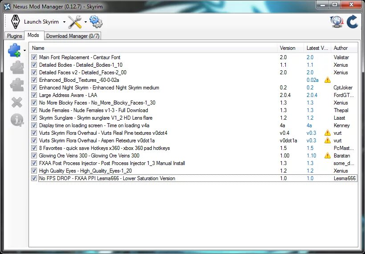Screen dimensions: 365x254
Task: Click the Launch Skyrim button label
Action: 41,22
